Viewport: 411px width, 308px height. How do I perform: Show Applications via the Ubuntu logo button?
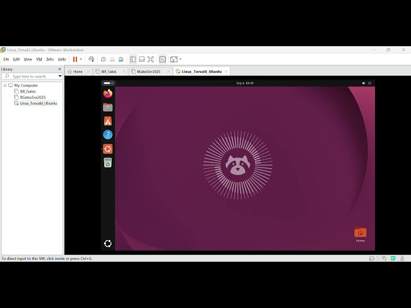[x=108, y=244]
